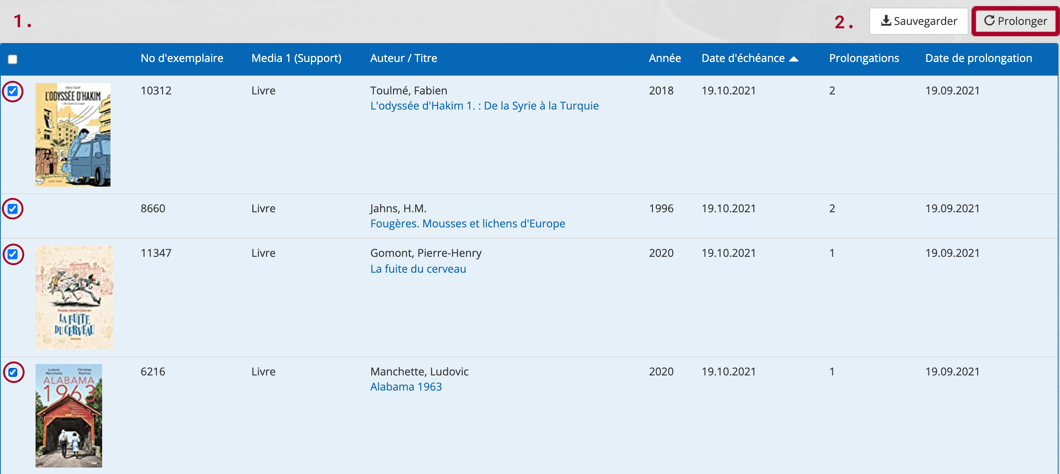Sort by No d'exemplaire column
The width and height of the screenshot is (1060, 474).
[182, 58]
